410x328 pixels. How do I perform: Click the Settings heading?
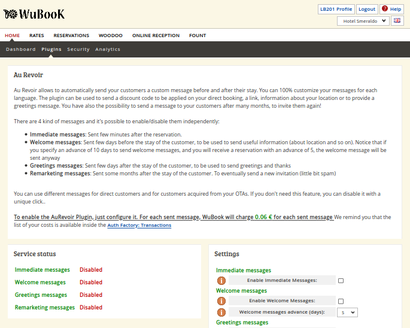(x=227, y=254)
